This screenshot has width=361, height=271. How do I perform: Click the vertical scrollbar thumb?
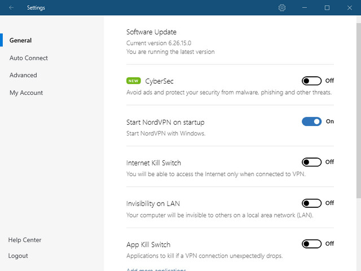(358, 110)
